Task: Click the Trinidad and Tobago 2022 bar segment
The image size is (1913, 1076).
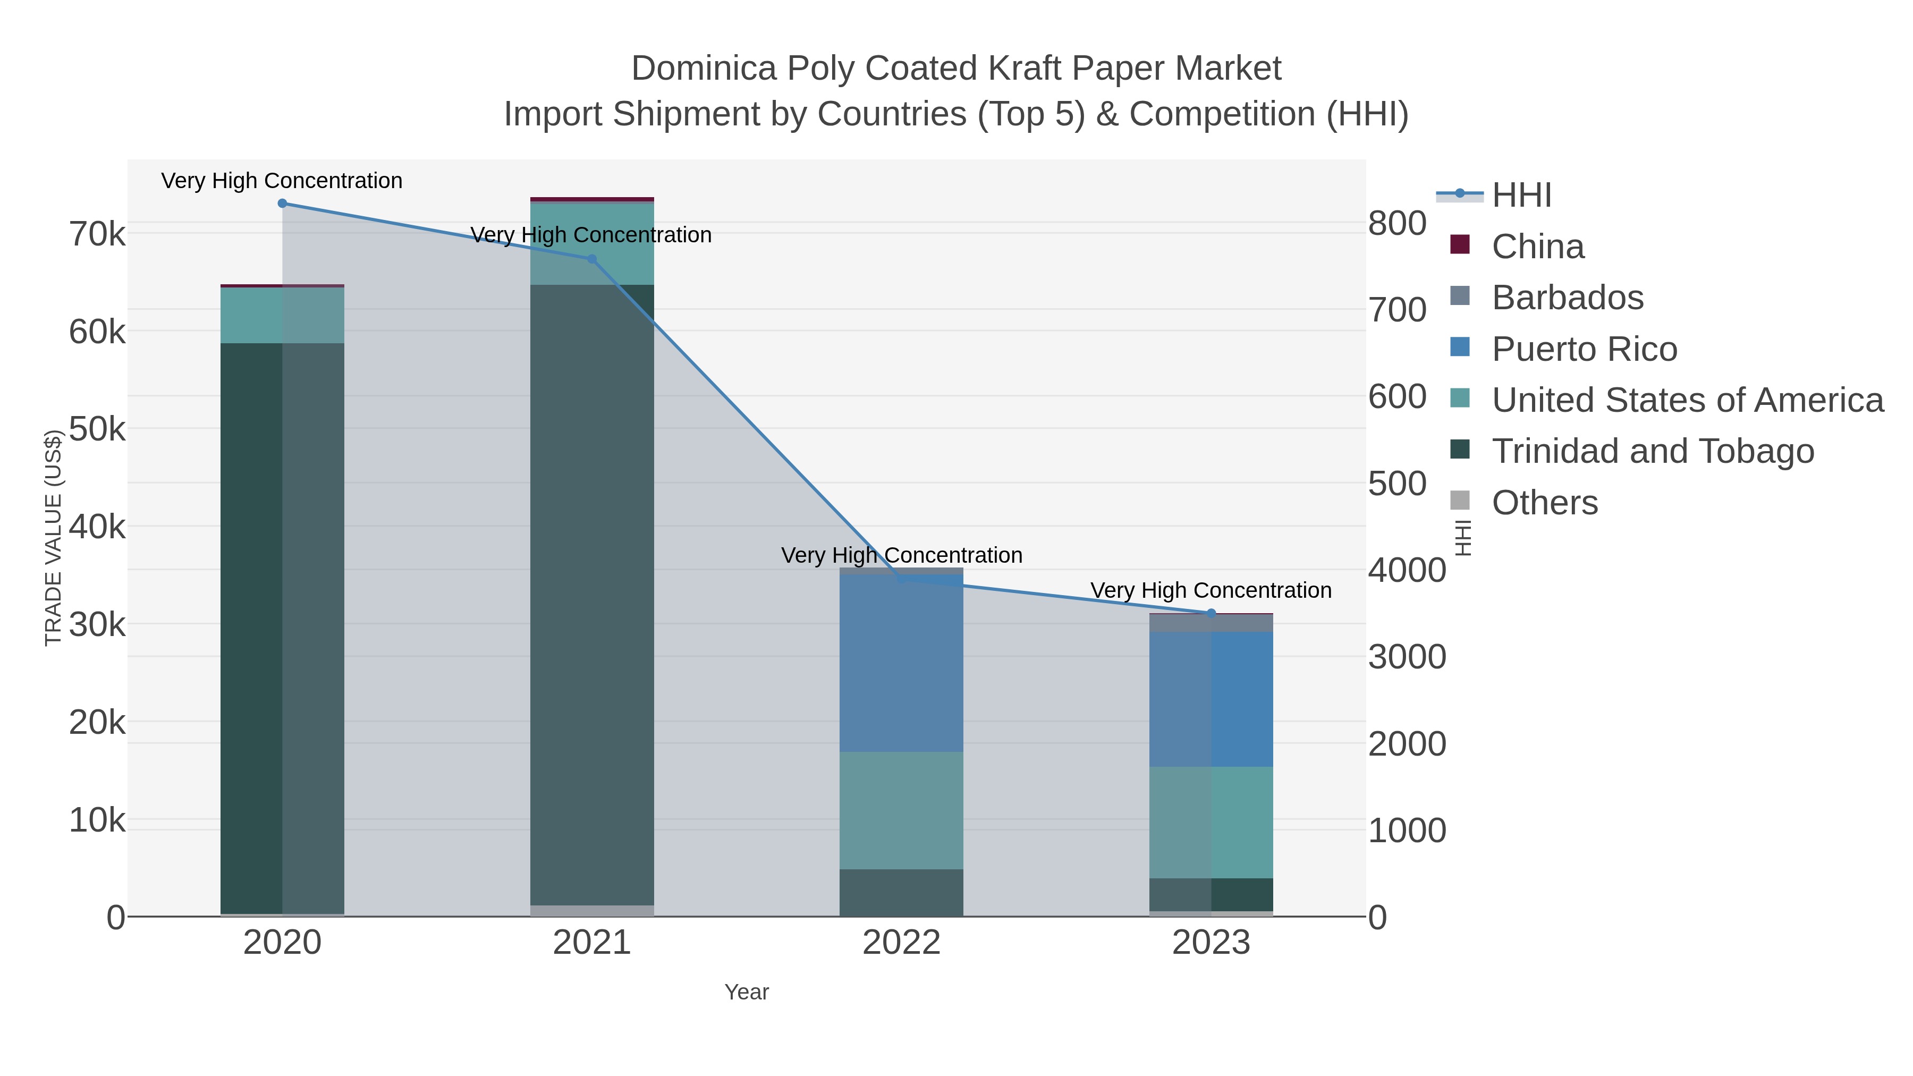Action: point(902,893)
